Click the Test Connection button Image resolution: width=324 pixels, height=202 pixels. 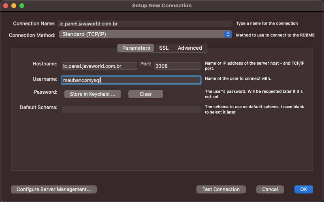[x=221, y=189]
